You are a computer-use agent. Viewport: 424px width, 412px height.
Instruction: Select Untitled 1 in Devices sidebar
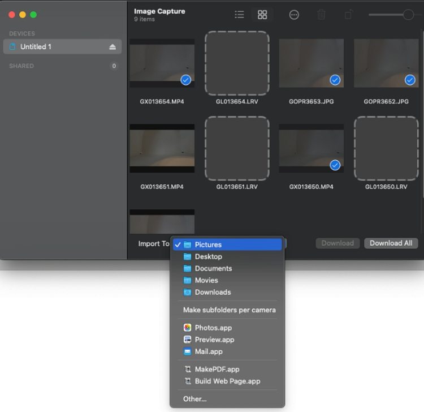pos(62,46)
